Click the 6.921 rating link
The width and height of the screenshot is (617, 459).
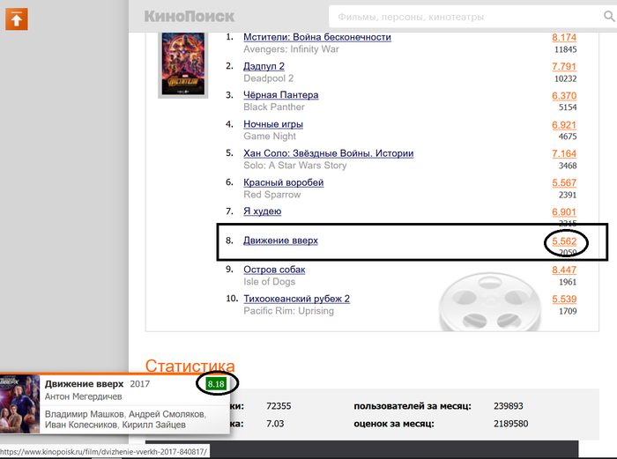click(x=564, y=125)
